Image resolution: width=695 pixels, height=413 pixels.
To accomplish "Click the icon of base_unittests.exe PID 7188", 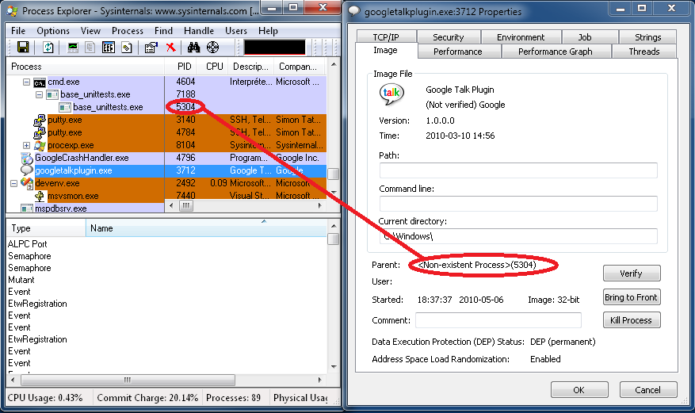I will pos(52,94).
